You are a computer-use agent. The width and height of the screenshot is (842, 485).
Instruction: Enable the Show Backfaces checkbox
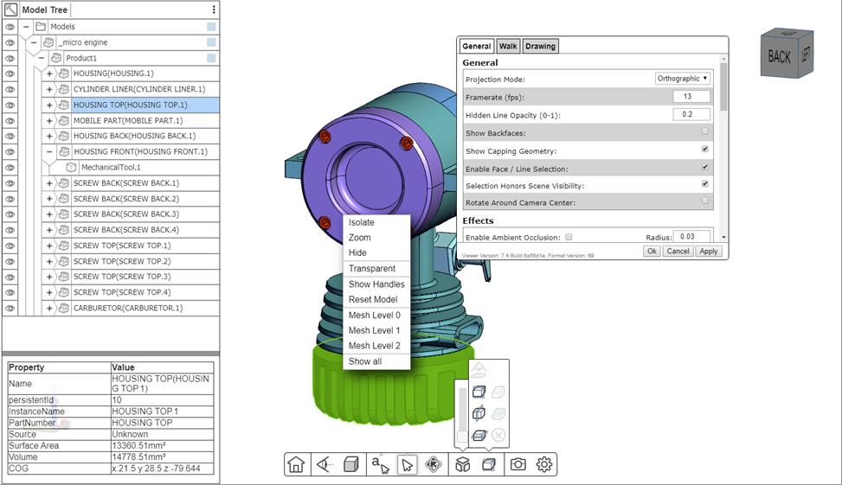coord(705,131)
